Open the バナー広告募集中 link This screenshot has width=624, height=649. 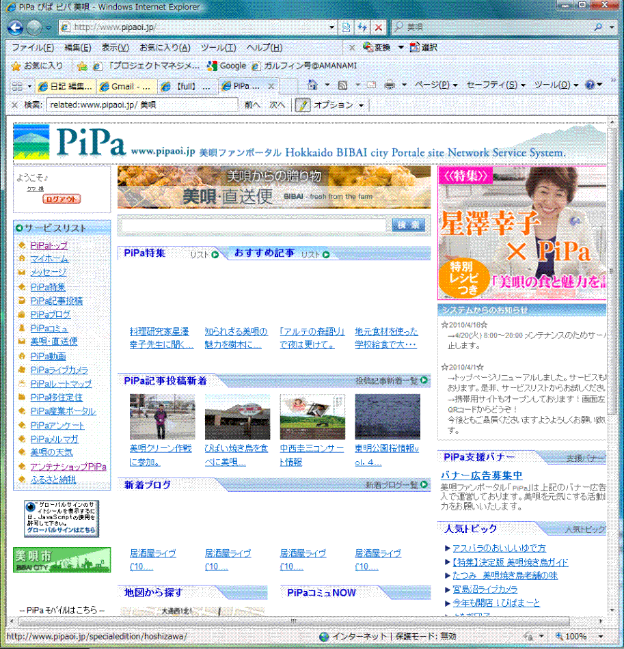click(481, 475)
